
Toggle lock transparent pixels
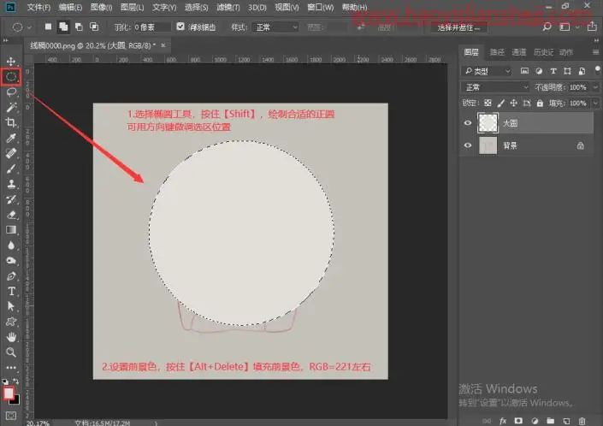488,103
